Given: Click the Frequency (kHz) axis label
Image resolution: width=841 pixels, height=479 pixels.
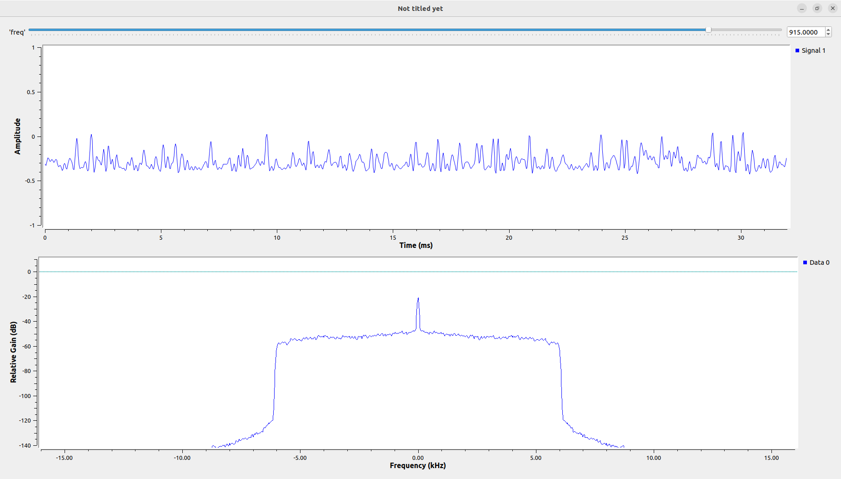Looking at the screenshot, I should coord(418,465).
